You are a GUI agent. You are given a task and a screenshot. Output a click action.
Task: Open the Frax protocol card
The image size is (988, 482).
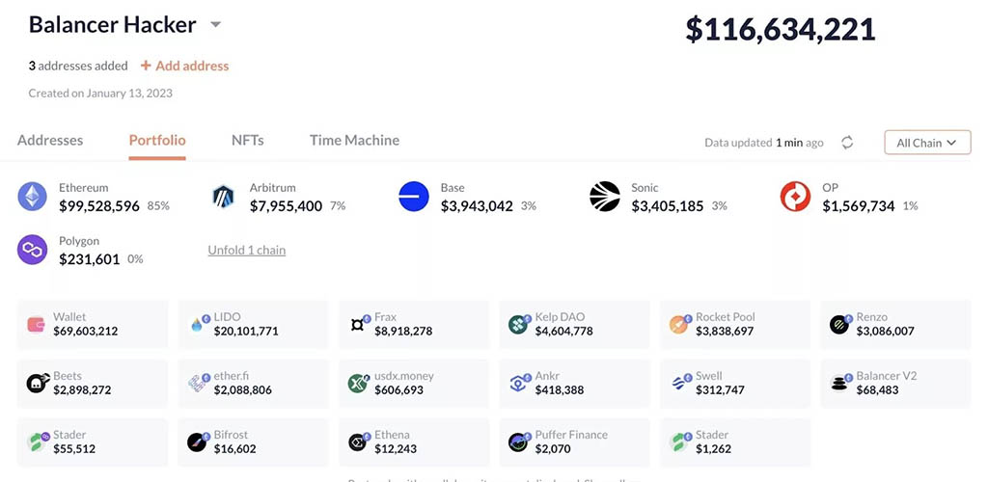click(414, 324)
